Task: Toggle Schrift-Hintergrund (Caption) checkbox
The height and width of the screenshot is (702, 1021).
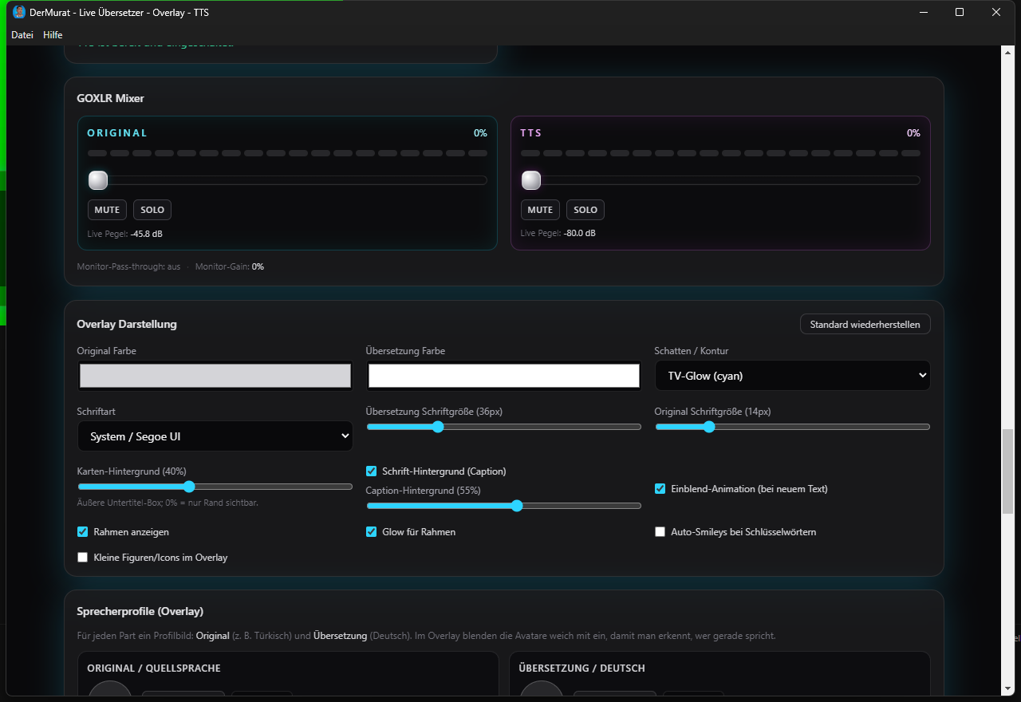Action: [x=371, y=471]
